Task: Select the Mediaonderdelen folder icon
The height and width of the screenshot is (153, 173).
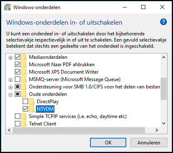Action: click(24, 57)
